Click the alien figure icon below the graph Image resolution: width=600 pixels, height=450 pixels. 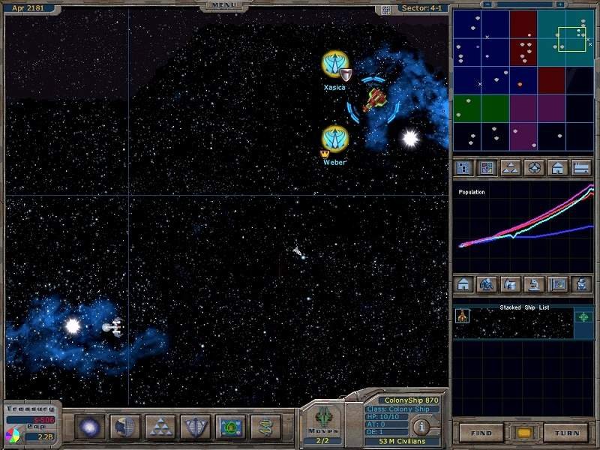[x=487, y=284]
